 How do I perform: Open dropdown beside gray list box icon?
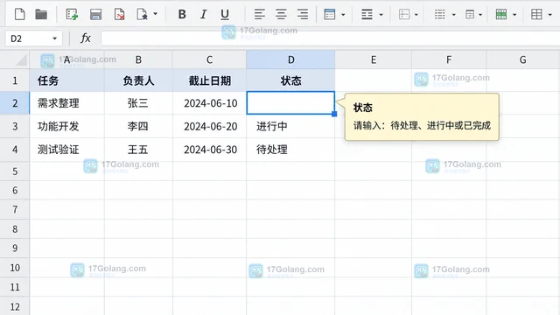416,15
